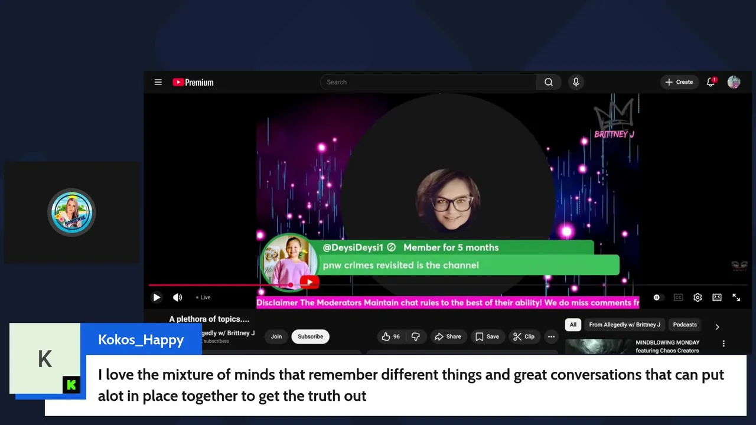Open the notifications bell
This screenshot has width=756, height=425.
[x=711, y=82]
